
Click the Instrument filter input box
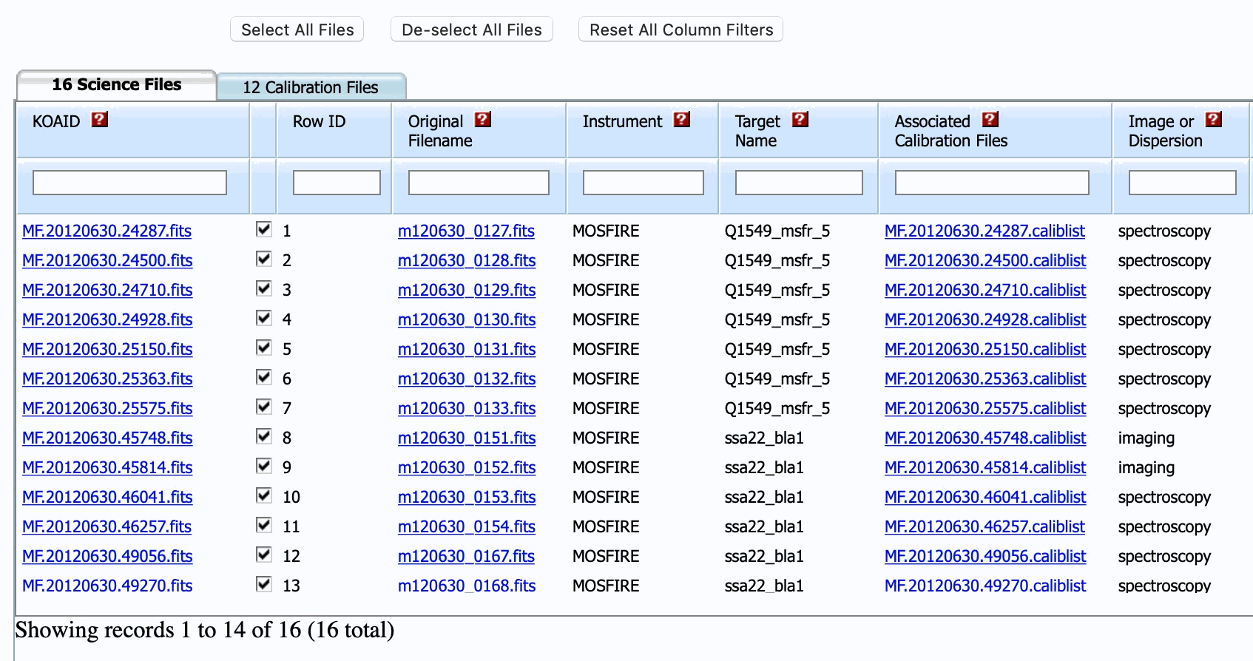[643, 183]
